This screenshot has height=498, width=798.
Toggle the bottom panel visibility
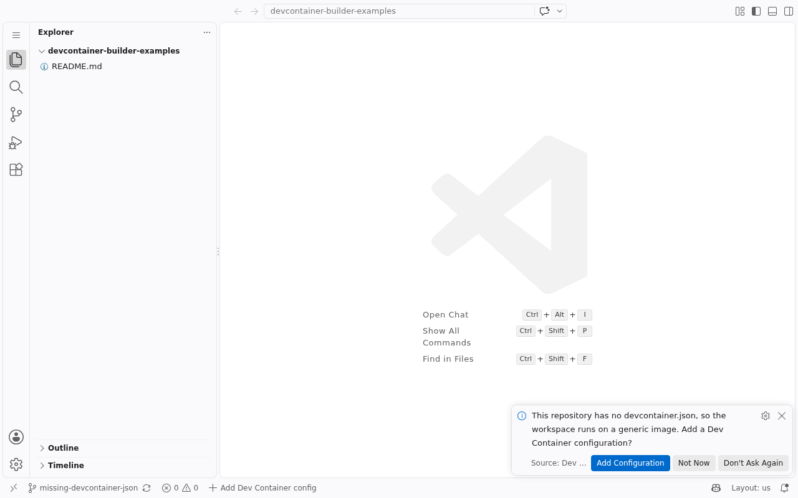click(x=772, y=11)
